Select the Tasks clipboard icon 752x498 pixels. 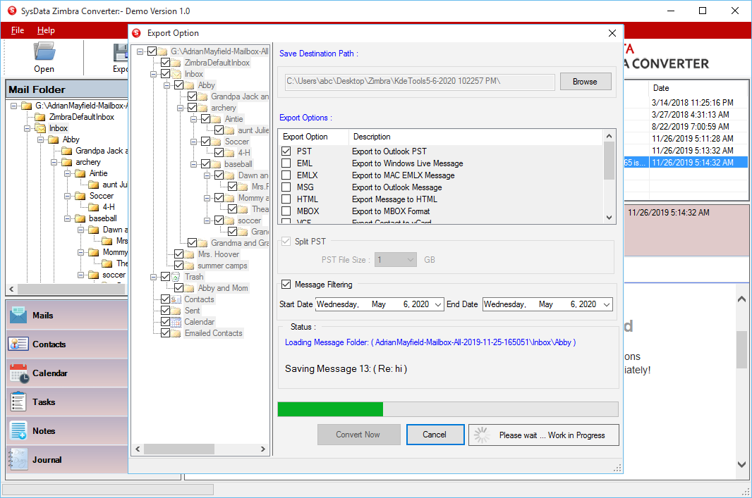click(x=18, y=401)
